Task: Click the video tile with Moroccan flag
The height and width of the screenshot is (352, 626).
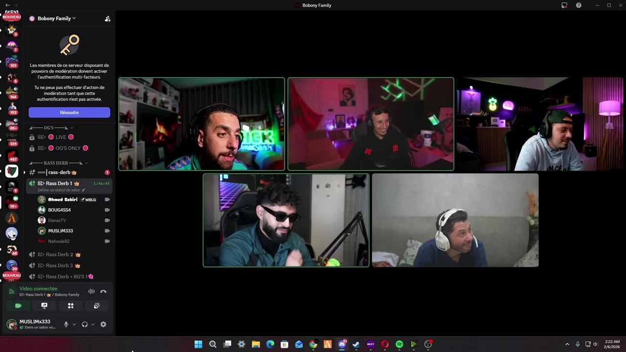Action: click(371, 124)
